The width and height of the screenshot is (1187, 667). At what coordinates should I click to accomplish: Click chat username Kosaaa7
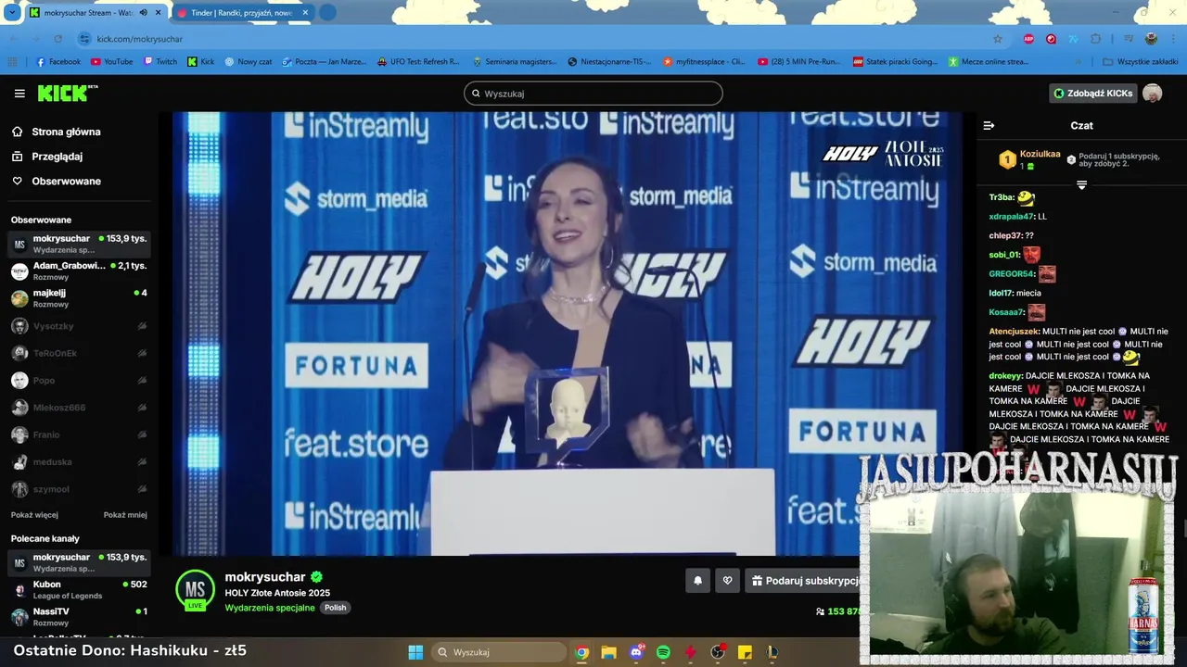(x=1007, y=312)
